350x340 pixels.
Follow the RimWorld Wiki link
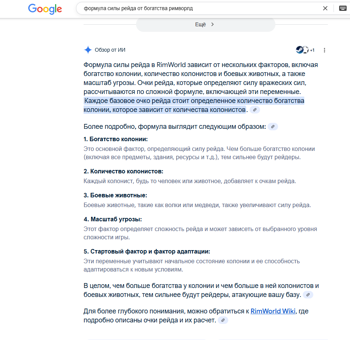click(x=273, y=311)
